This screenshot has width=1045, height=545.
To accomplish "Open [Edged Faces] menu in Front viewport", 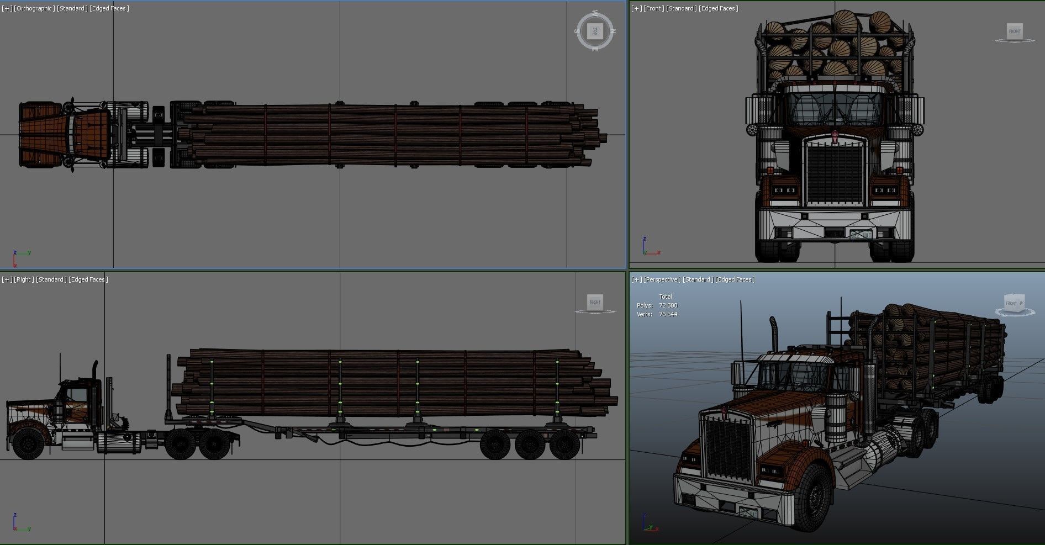I will [718, 8].
